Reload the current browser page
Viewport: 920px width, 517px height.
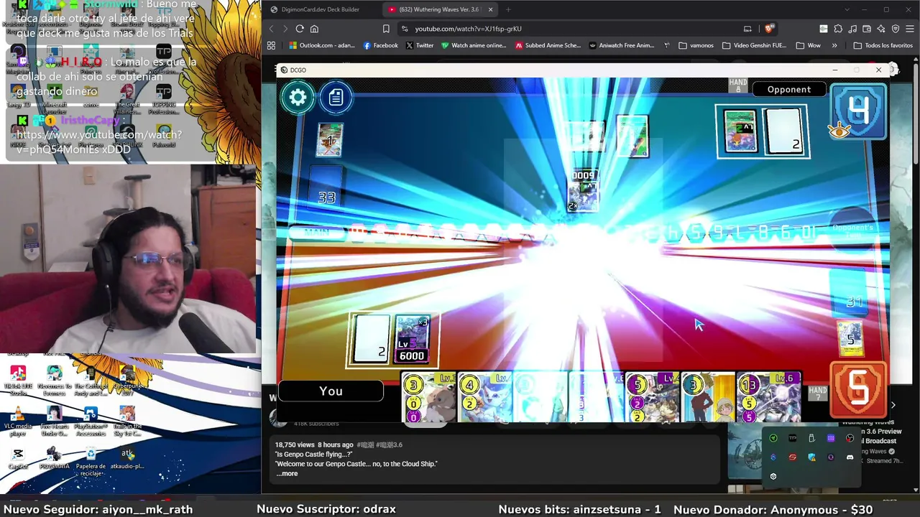[x=300, y=29]
